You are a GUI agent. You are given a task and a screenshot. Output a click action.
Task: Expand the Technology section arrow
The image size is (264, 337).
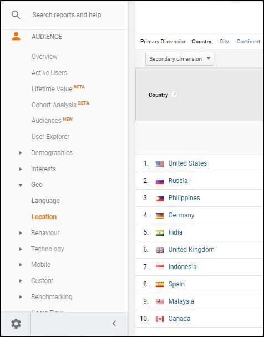pyautogui.click(x=21, y=249)
